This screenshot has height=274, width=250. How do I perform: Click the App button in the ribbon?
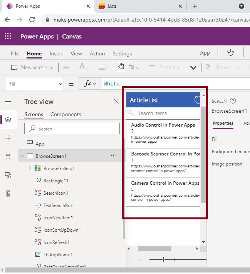click(x=205, y=53)
